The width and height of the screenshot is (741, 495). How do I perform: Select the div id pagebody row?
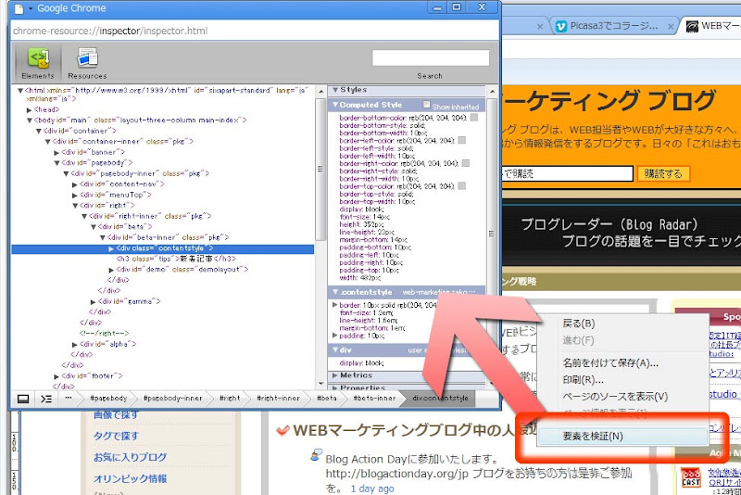click(97, 162)
